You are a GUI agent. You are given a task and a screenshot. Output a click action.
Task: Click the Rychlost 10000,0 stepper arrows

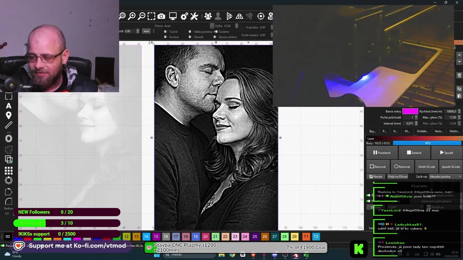pos(460,112)
